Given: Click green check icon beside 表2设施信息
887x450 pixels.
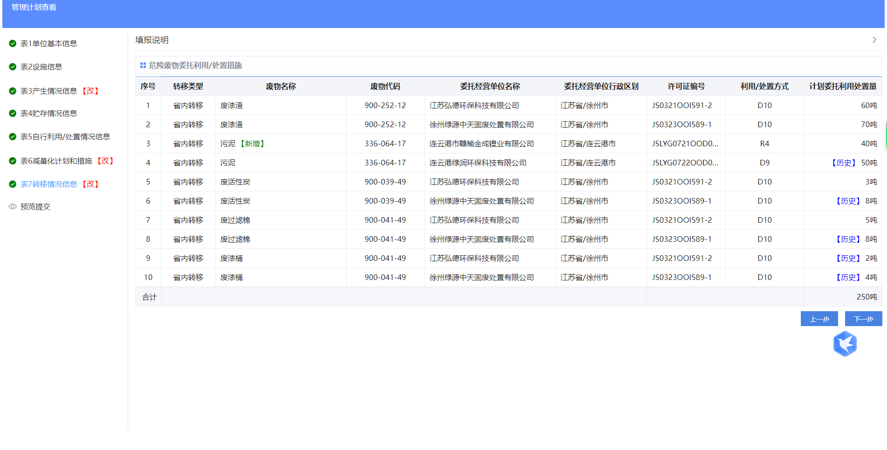Looking at the screenshot, I should click(x=13, y=67).
